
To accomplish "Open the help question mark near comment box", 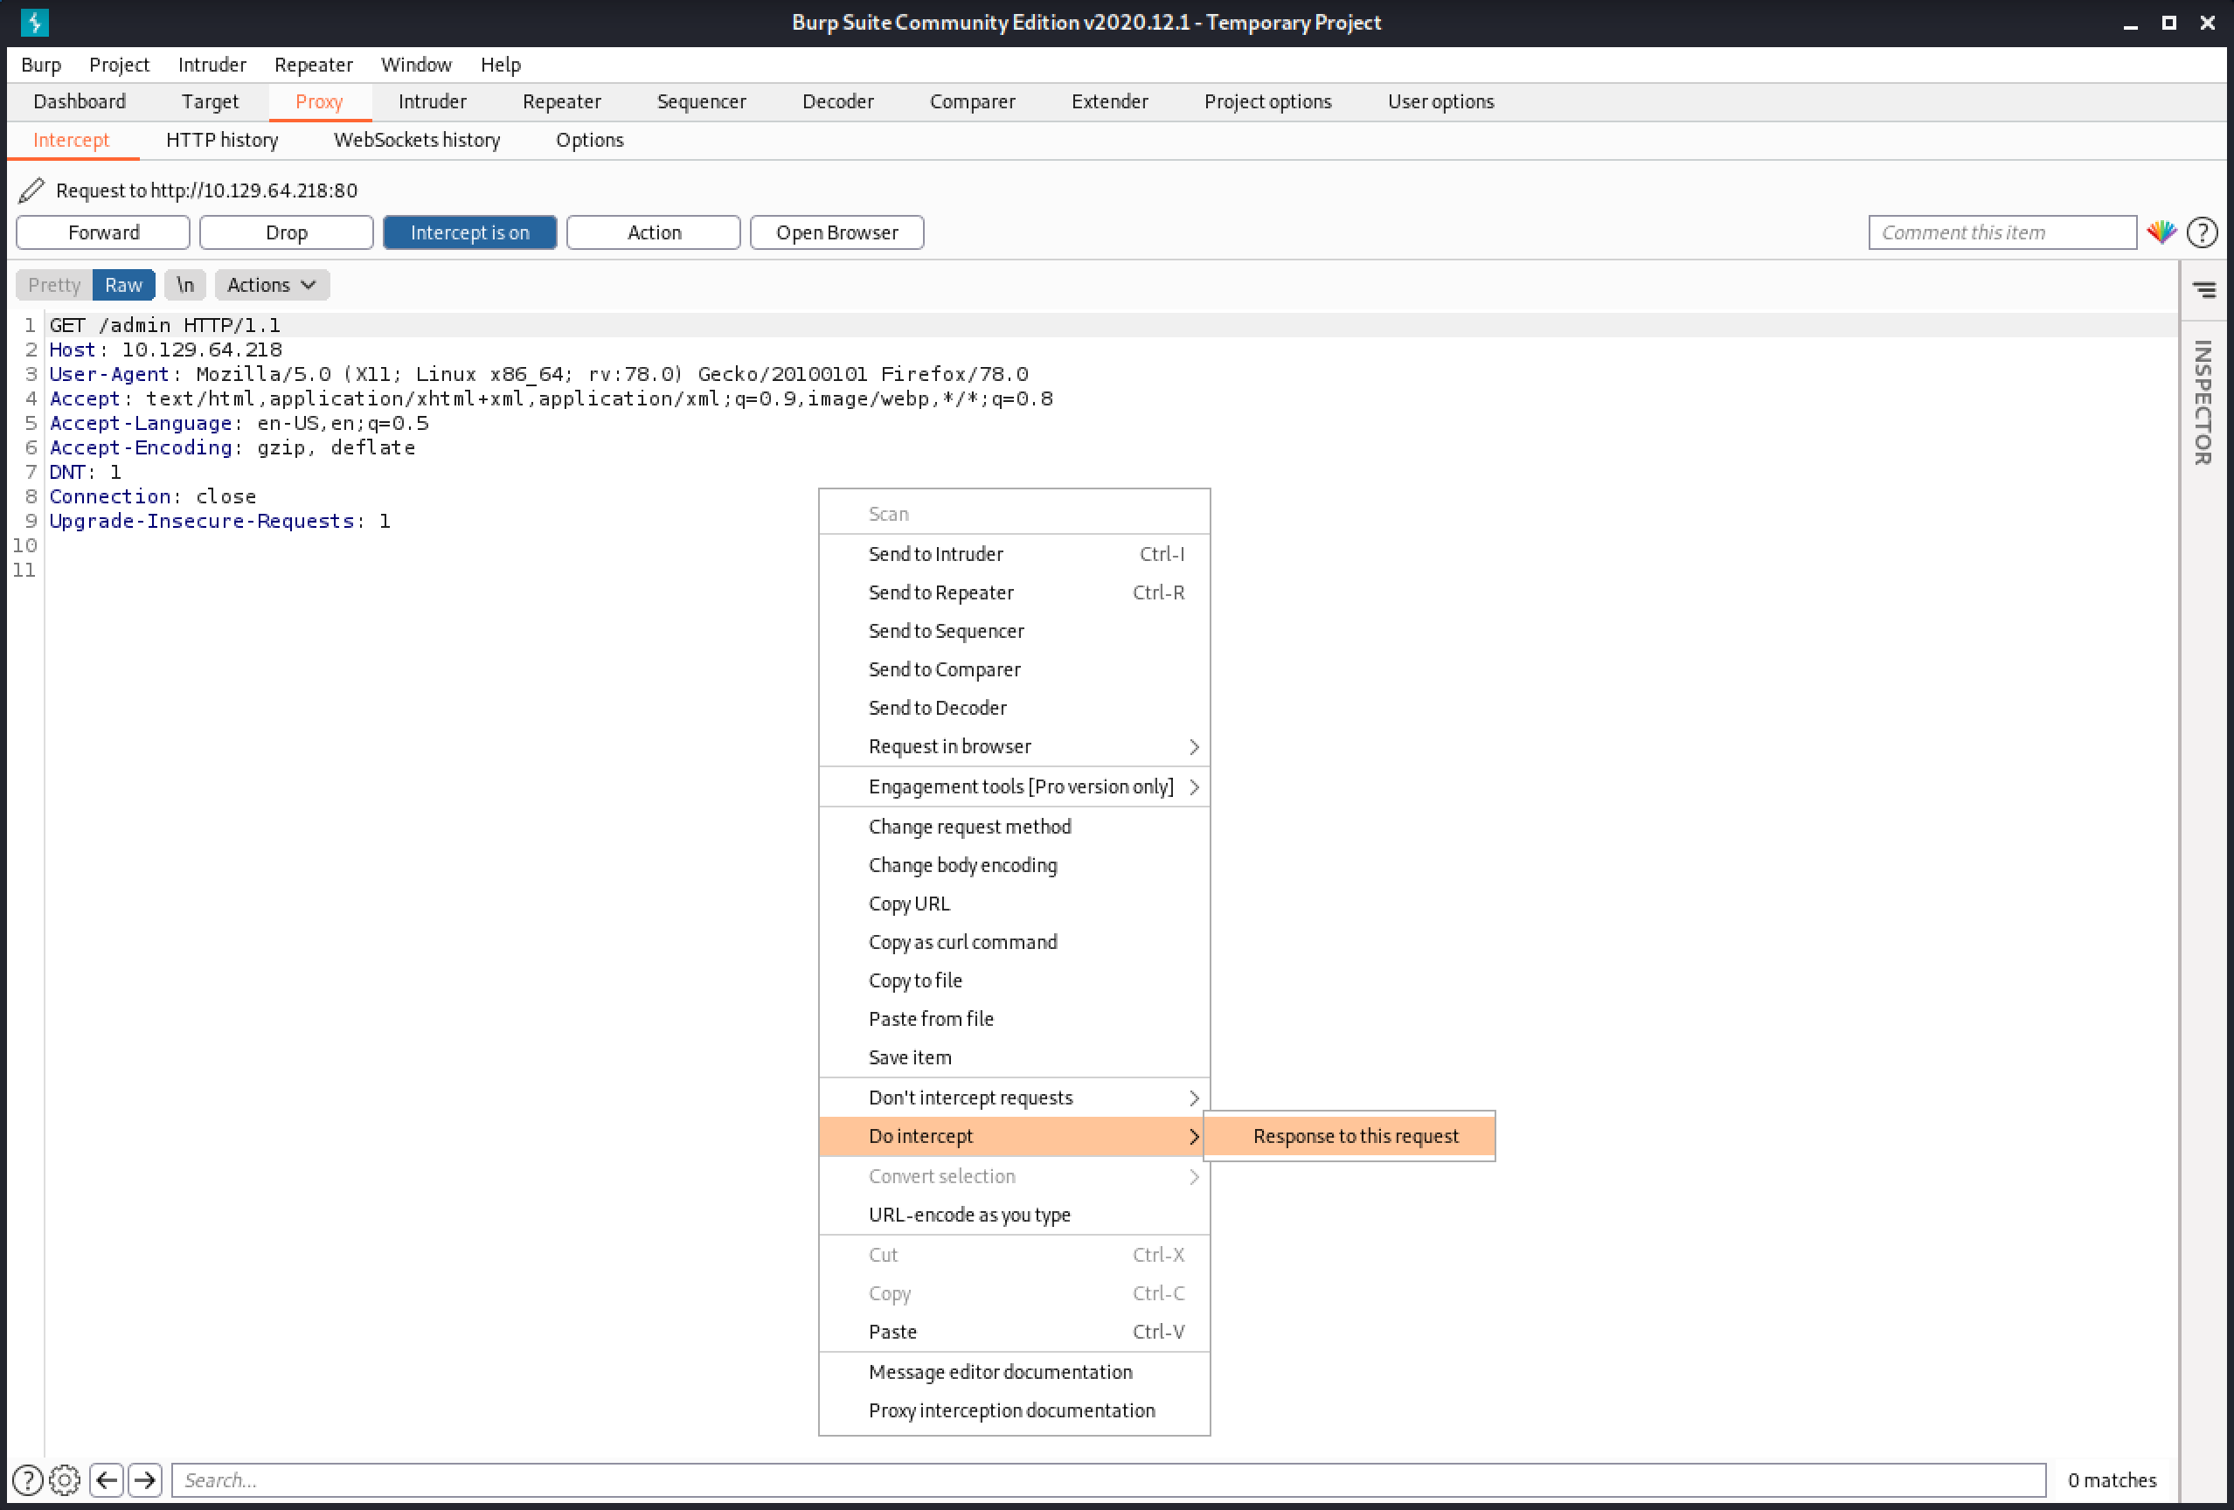I will tap(2203, 232).
